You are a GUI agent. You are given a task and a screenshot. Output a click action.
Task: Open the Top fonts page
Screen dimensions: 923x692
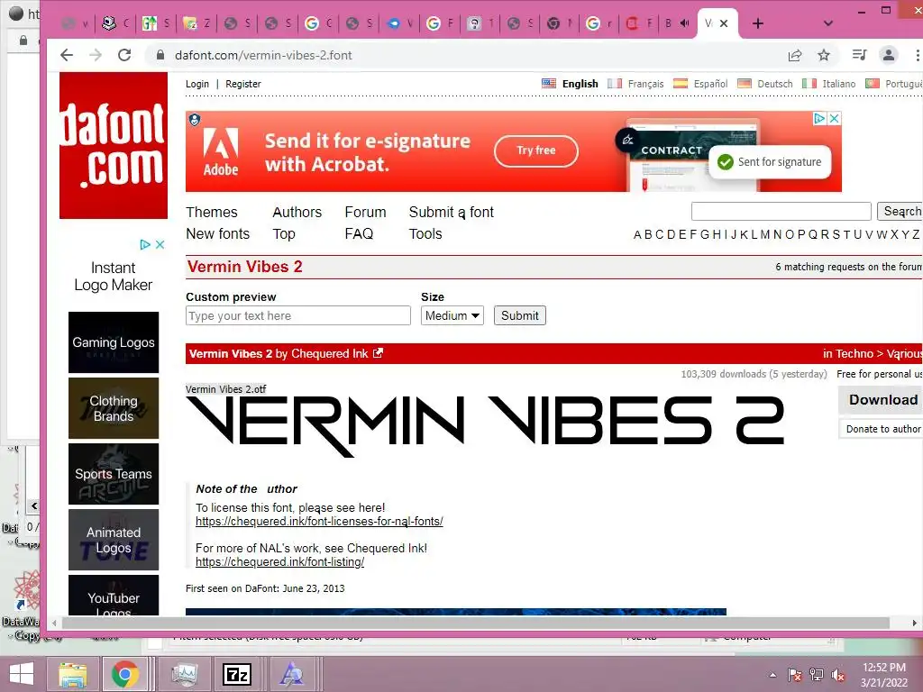pyautogui.click(x=284, y=233)
